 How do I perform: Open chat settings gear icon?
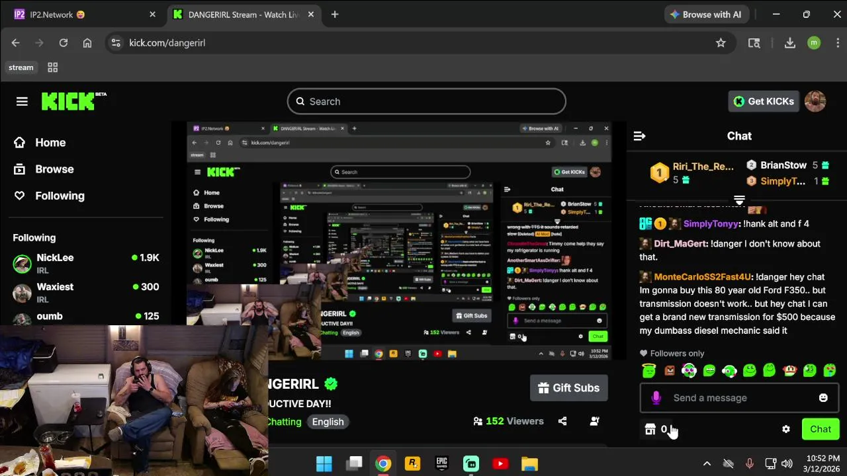(785, 429)
